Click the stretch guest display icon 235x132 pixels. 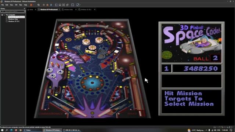[78, 5]
